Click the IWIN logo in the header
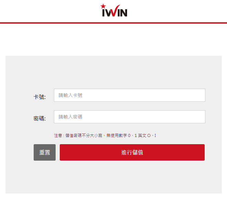 click(114, 10)
